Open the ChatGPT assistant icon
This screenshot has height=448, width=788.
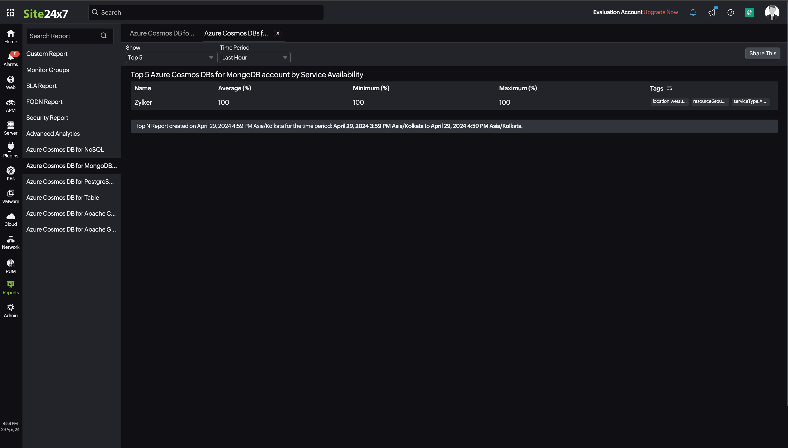pos(750,12)
